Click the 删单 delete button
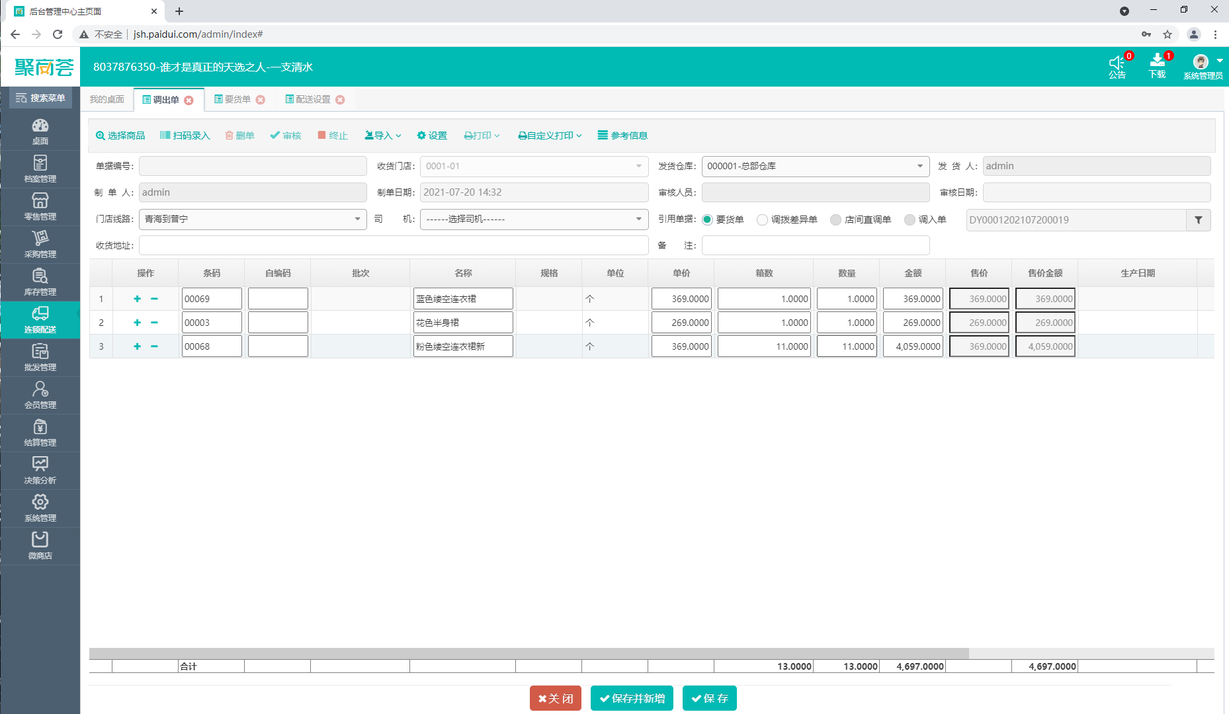This screenshot has height=714, width=1229. pyautogui.click(x=239, y=136)
